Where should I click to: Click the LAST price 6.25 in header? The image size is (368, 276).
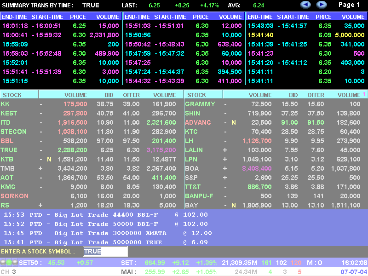pos(154,5)
